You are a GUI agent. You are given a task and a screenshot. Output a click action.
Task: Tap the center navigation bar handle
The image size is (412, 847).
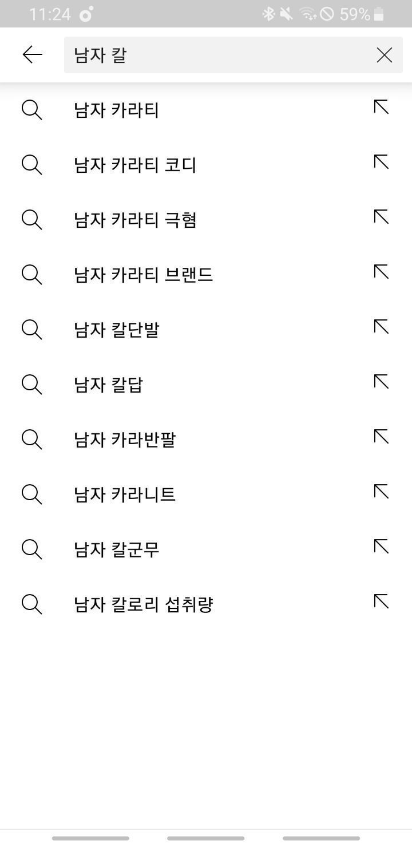(x=205, y=838)
